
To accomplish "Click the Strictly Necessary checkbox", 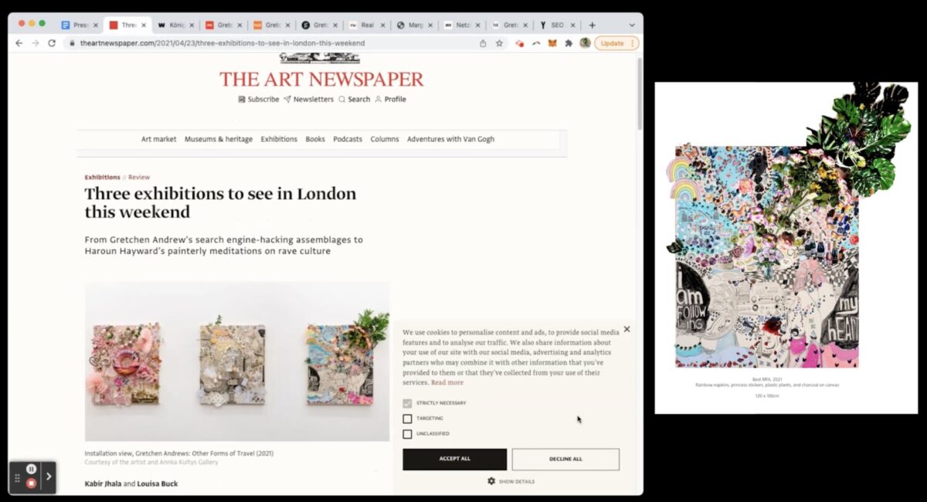I will [407, 403].
